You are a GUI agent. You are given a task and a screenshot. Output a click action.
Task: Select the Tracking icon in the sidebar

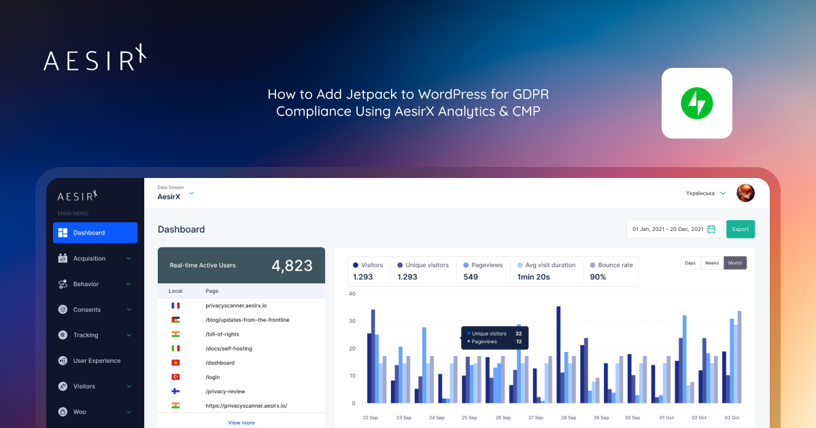[63, 335]
